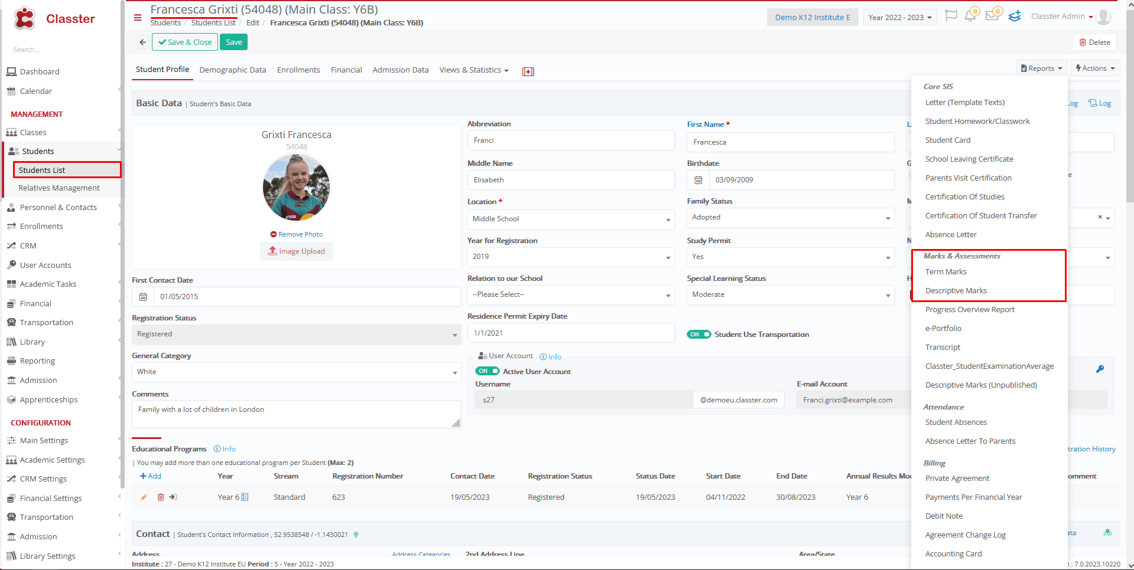Viewport: 1134px width, 570px height.
Task: Click the Delete button
Action: tap(1095, 42)
